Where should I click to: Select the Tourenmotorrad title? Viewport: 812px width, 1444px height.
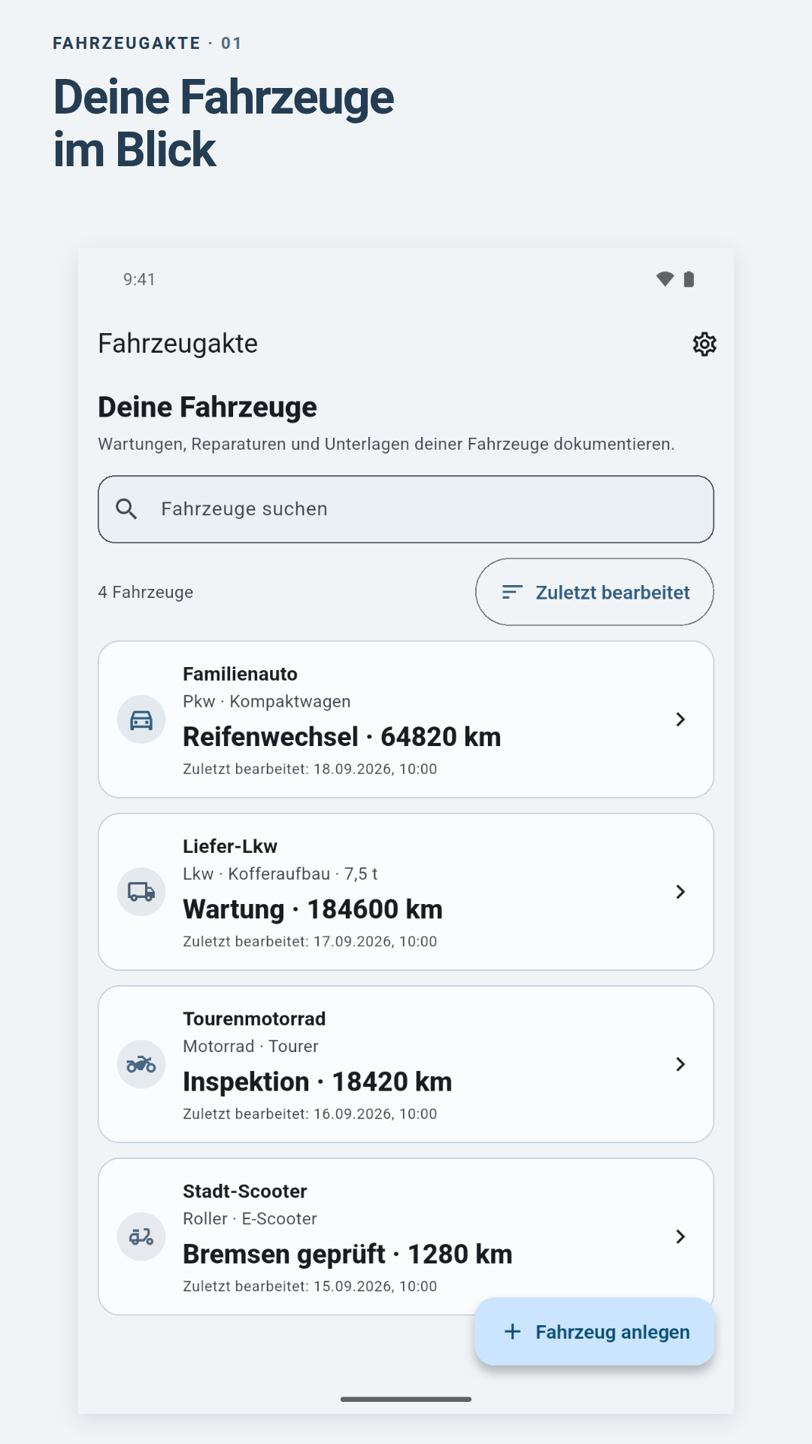point(254,1018)
